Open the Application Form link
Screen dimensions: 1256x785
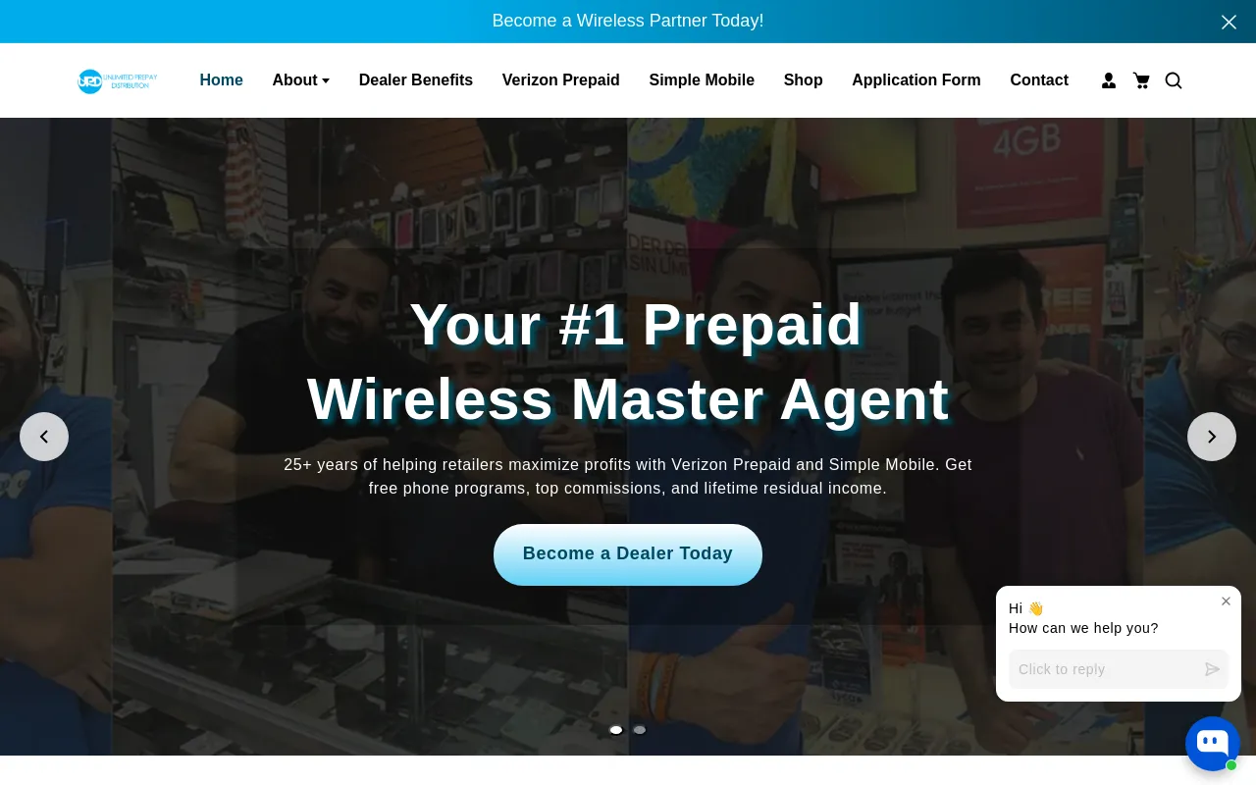[916, 80]
